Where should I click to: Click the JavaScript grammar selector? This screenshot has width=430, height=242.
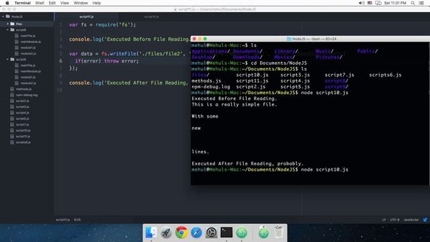coord(411,220)
